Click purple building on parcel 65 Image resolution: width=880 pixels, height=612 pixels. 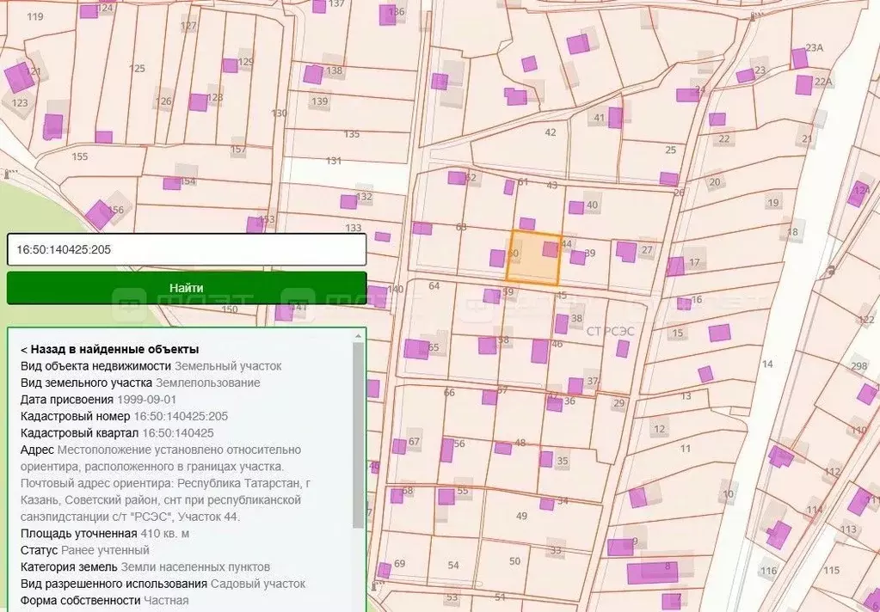[x=416, y=349]
